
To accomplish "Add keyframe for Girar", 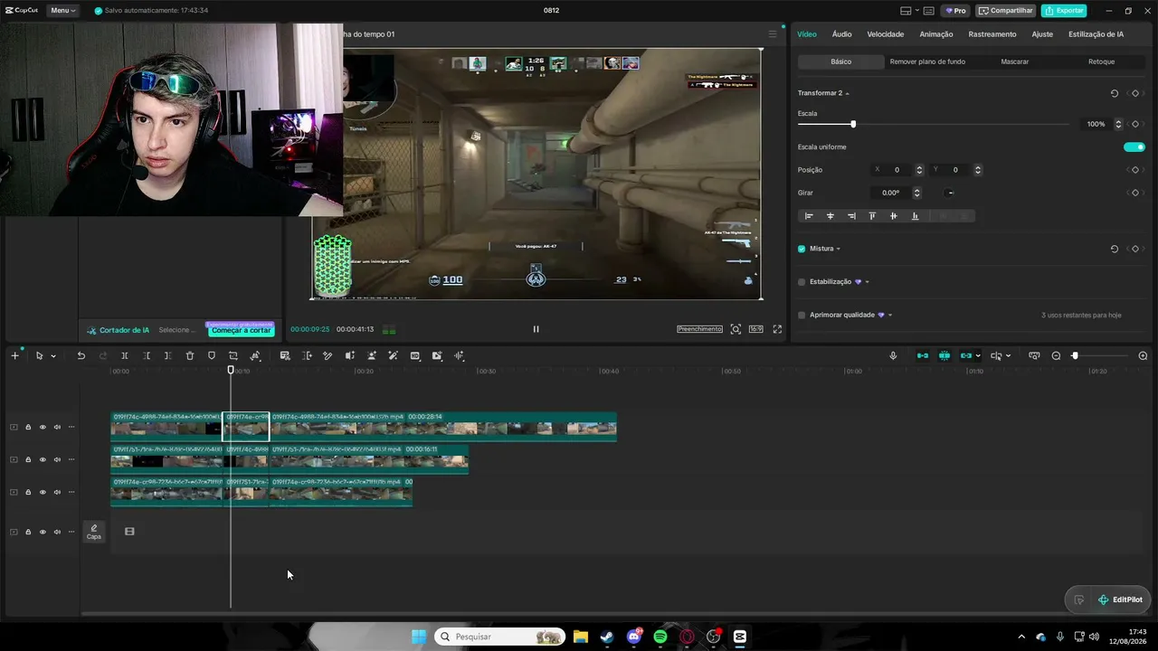I will pos(1135,193).
